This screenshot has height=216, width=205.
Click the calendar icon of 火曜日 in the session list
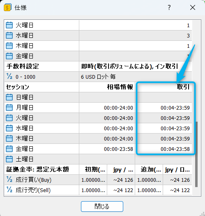click(9, 118)
